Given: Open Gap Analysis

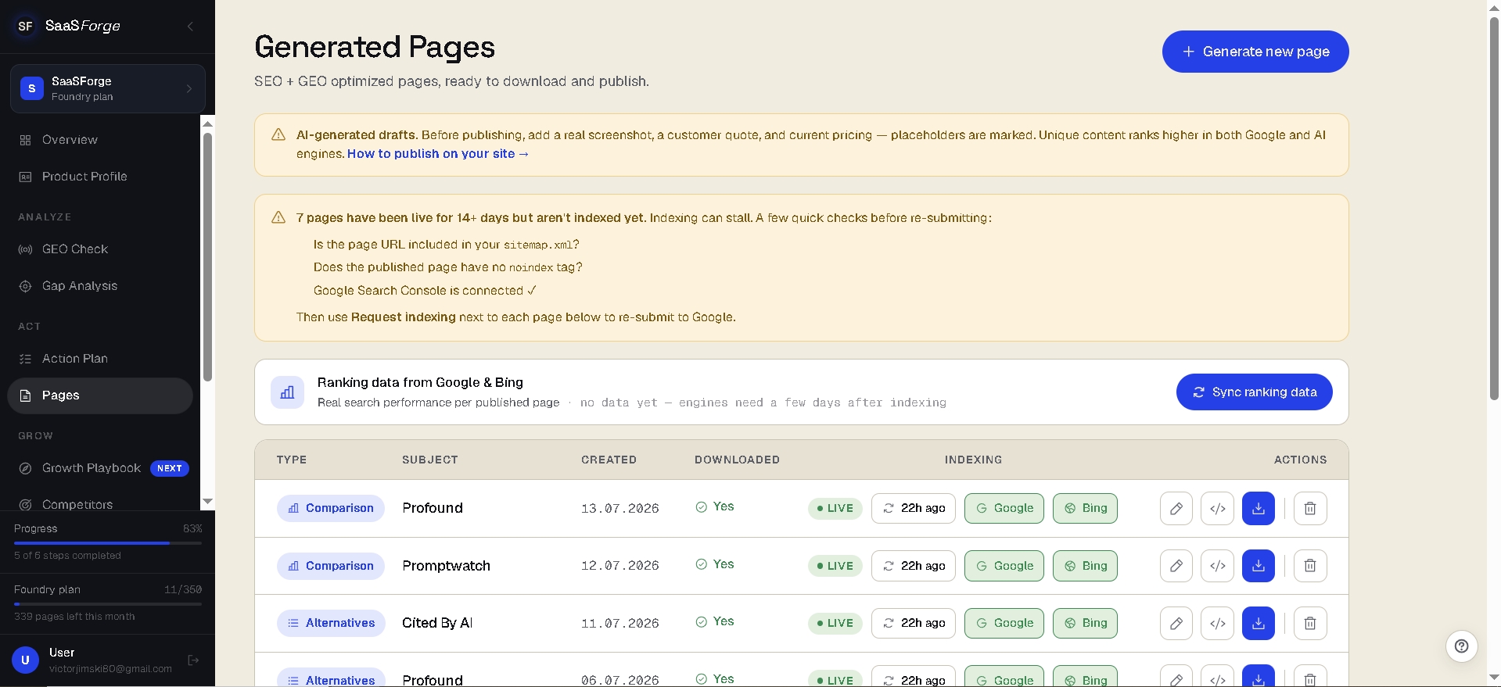Looking at the screenshot, I should (x=100, y=286).
